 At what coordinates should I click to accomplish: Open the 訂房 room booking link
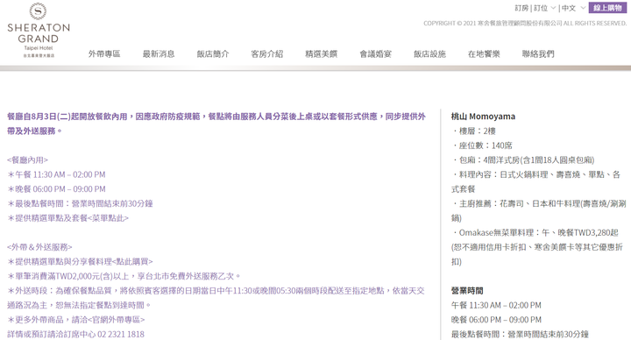[521, 8]
